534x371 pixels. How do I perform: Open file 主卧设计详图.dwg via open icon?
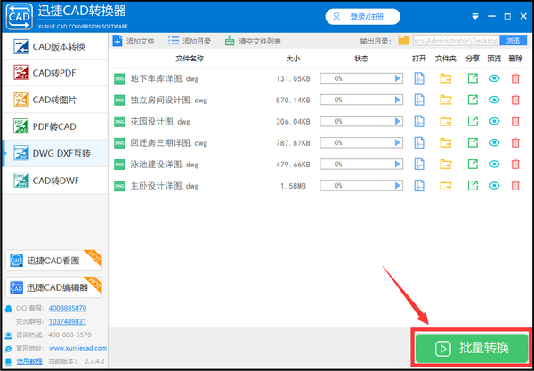(419, 186)
